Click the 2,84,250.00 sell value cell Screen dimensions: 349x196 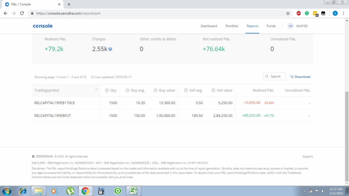[223, 116]
